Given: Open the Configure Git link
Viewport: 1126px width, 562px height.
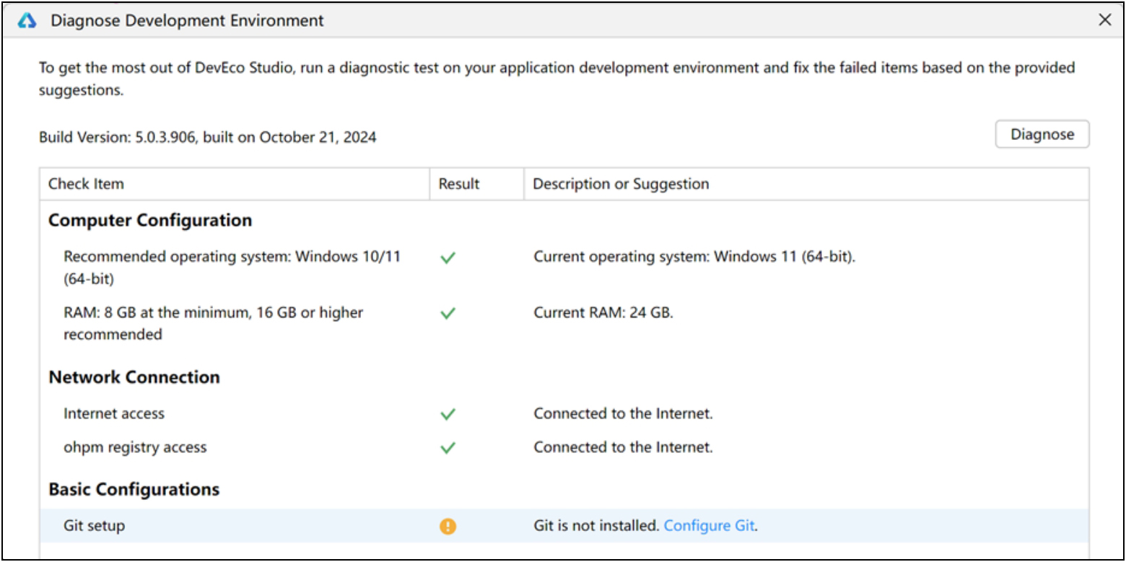Looking at the screenshot, I should coord(709,526).
